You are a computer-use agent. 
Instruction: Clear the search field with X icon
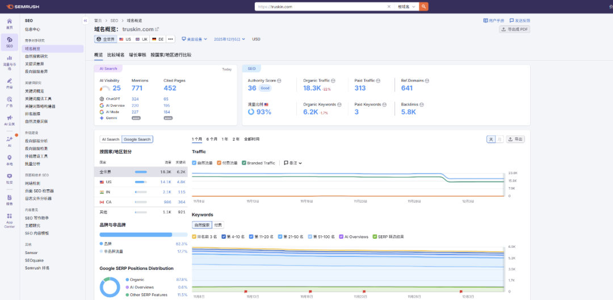point(389,7)
